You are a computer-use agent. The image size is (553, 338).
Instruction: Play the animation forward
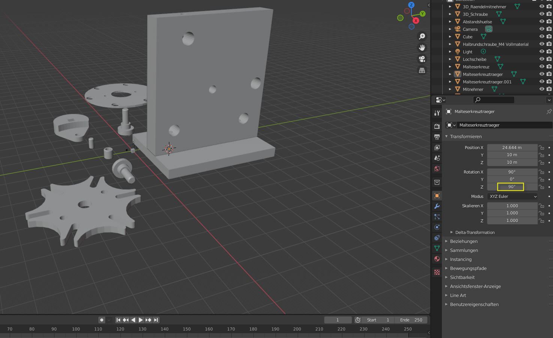point(141,320)
